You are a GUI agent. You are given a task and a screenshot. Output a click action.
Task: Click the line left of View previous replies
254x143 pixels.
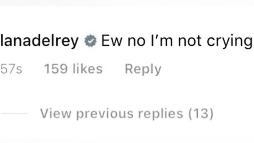coord(14,113)
